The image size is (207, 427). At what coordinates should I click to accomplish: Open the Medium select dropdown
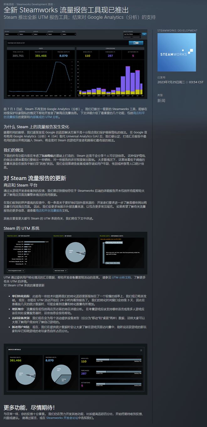pos(40,34)
